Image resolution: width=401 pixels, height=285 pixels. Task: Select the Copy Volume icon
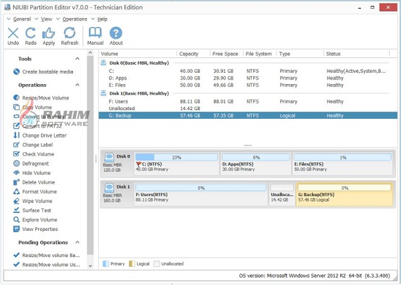(x=16, y=107)
